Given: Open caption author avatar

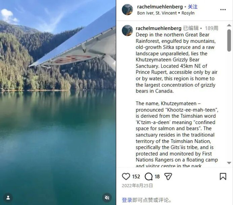Looking at the screenshot, I should 127,30.
